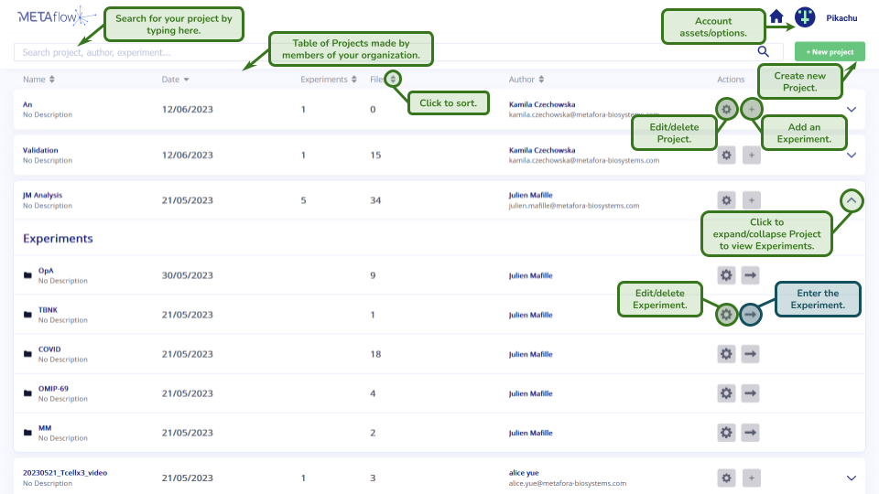The image size is (879, 494).
Task: Add an experiment to JM Analysis project
Action: (751, 199)
